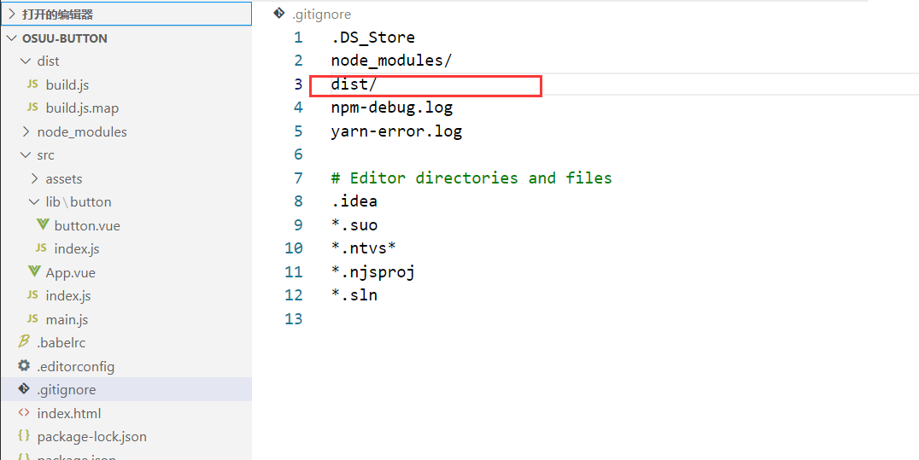Click the HTML icon beside index.html

click(x=24, y=413)
